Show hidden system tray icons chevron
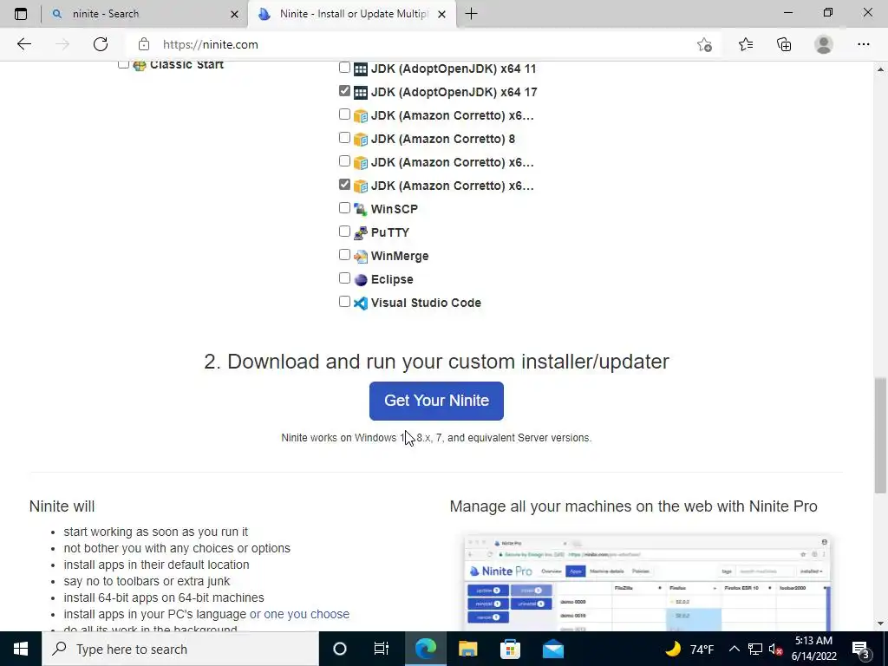This screenshot has width=888, height=666. [734, 649]
